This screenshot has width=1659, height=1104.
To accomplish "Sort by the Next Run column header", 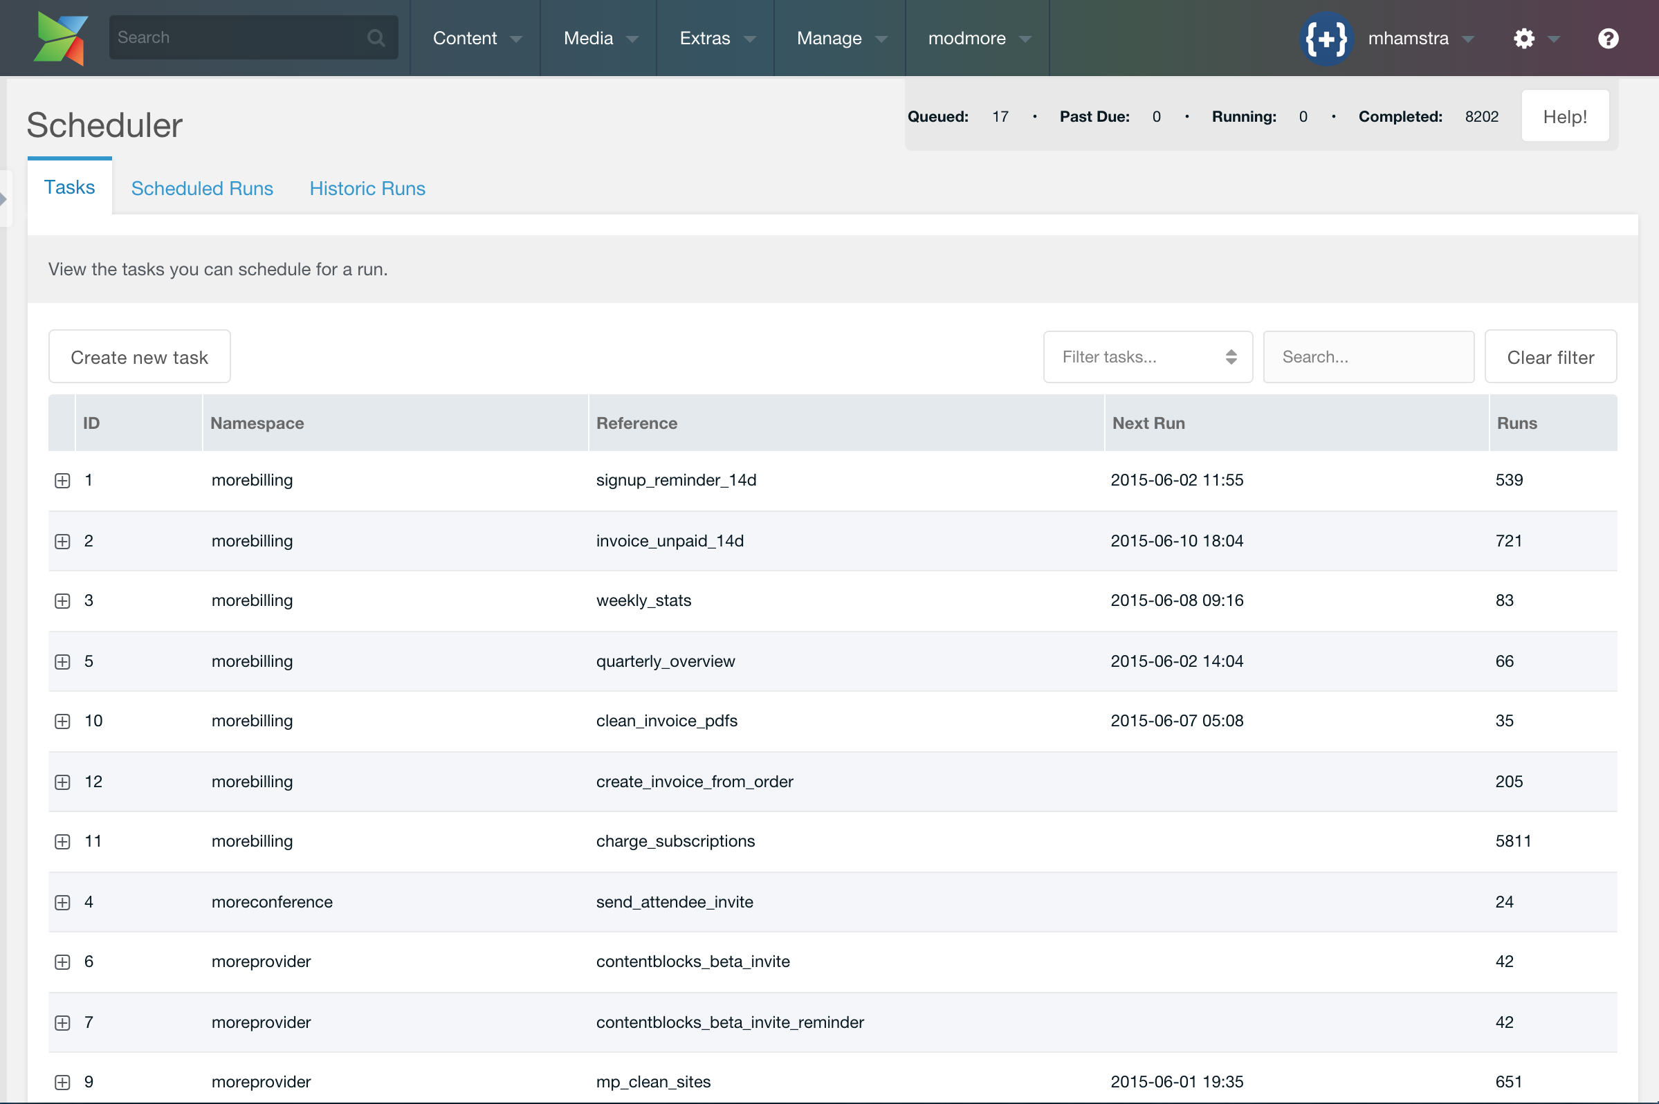I will point(1148,423).
